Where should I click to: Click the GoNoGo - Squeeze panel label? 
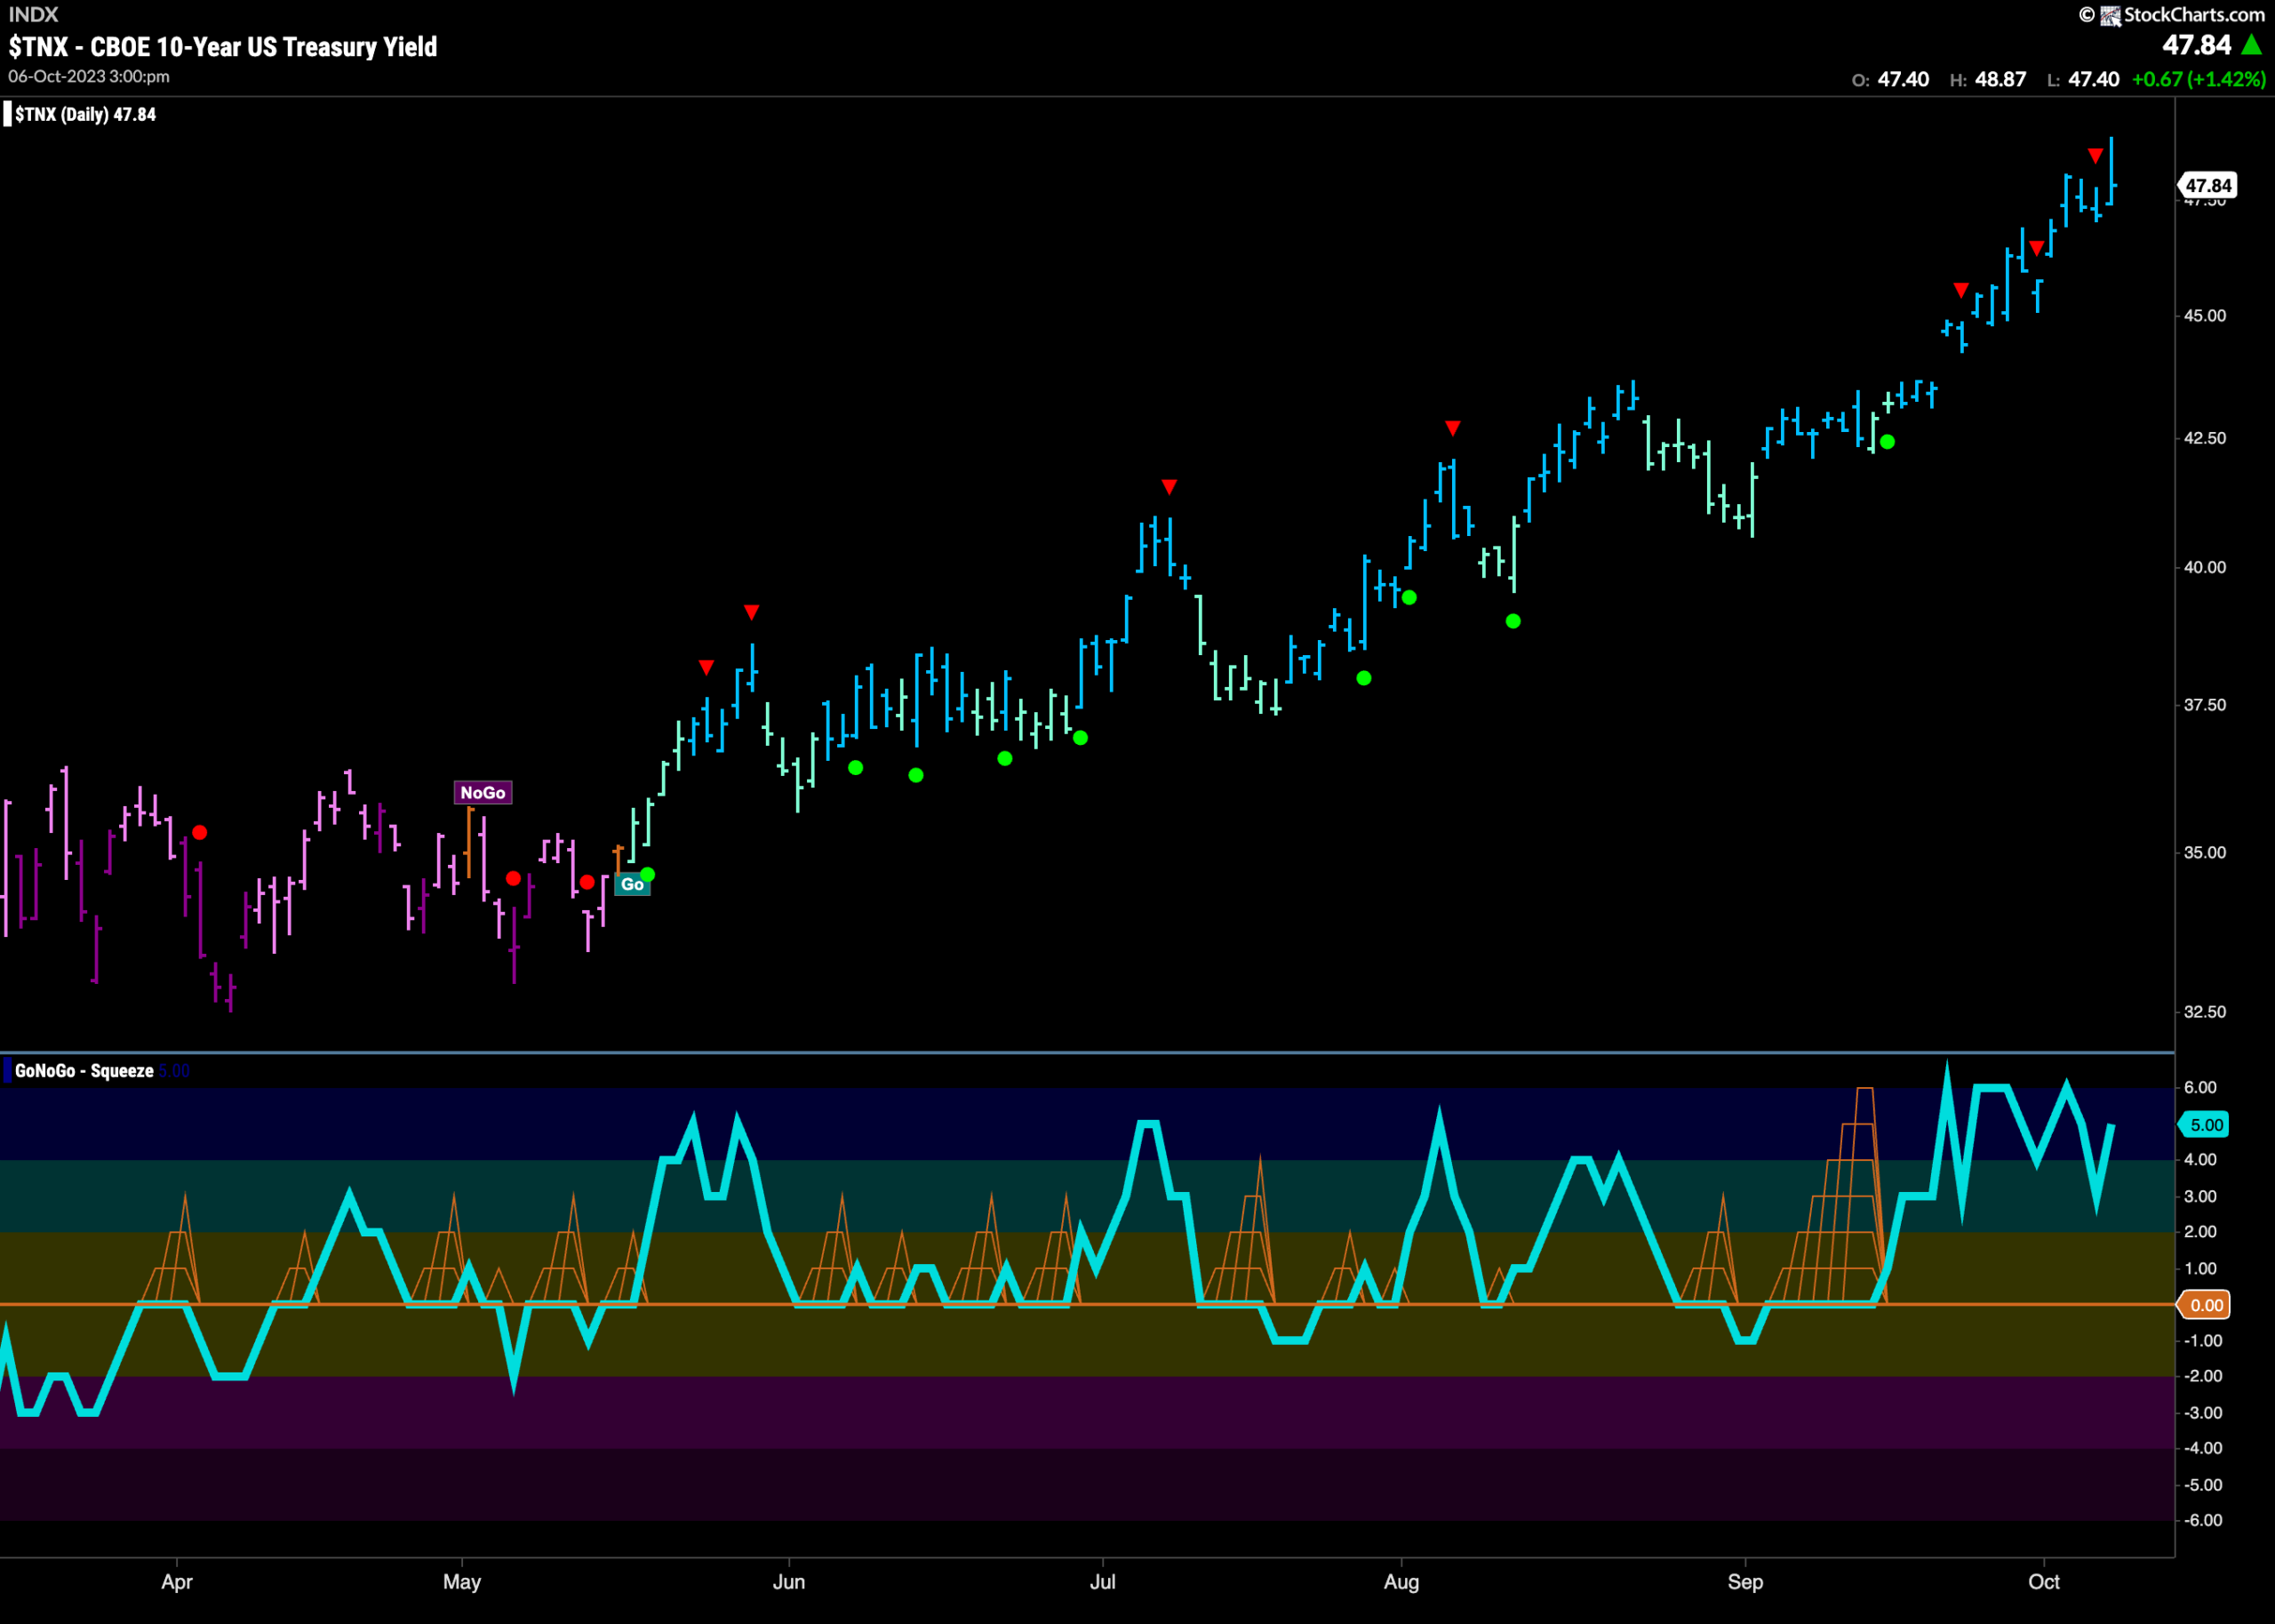84,1071
